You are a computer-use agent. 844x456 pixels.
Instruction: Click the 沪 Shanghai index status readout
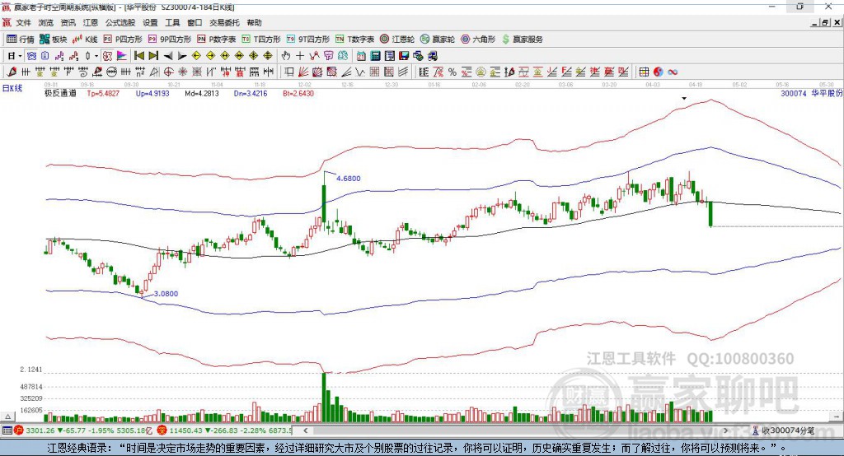pyautogui.click(x=85, y=430)
